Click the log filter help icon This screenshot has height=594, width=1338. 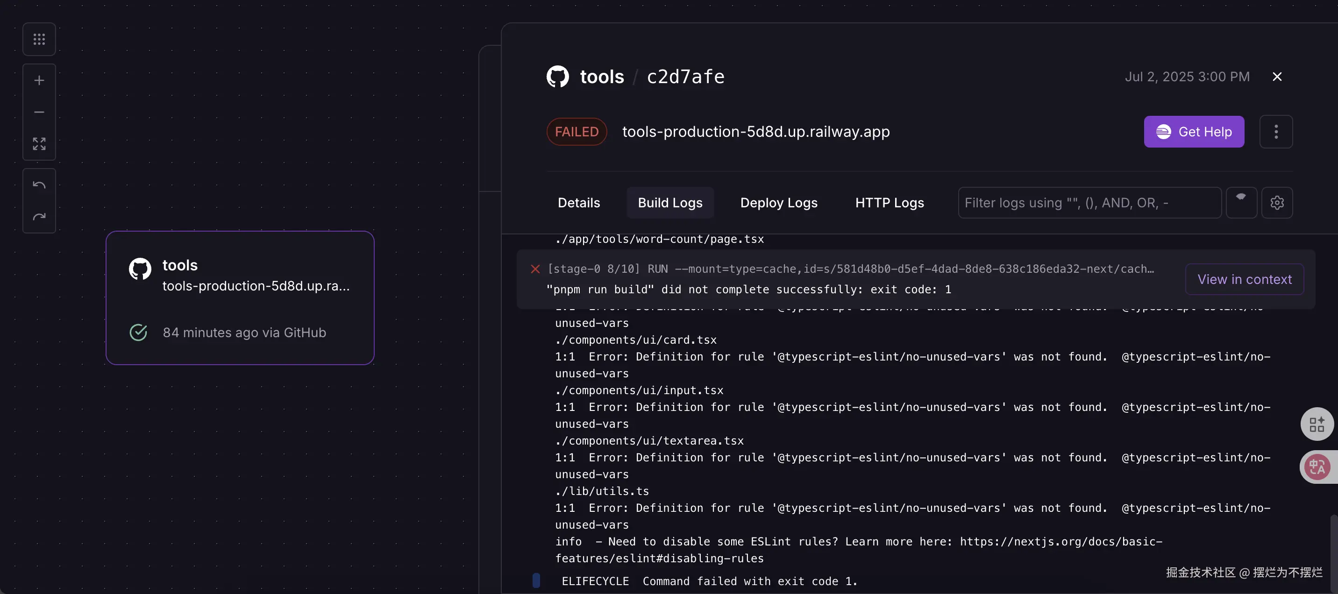click(1241, 203)
